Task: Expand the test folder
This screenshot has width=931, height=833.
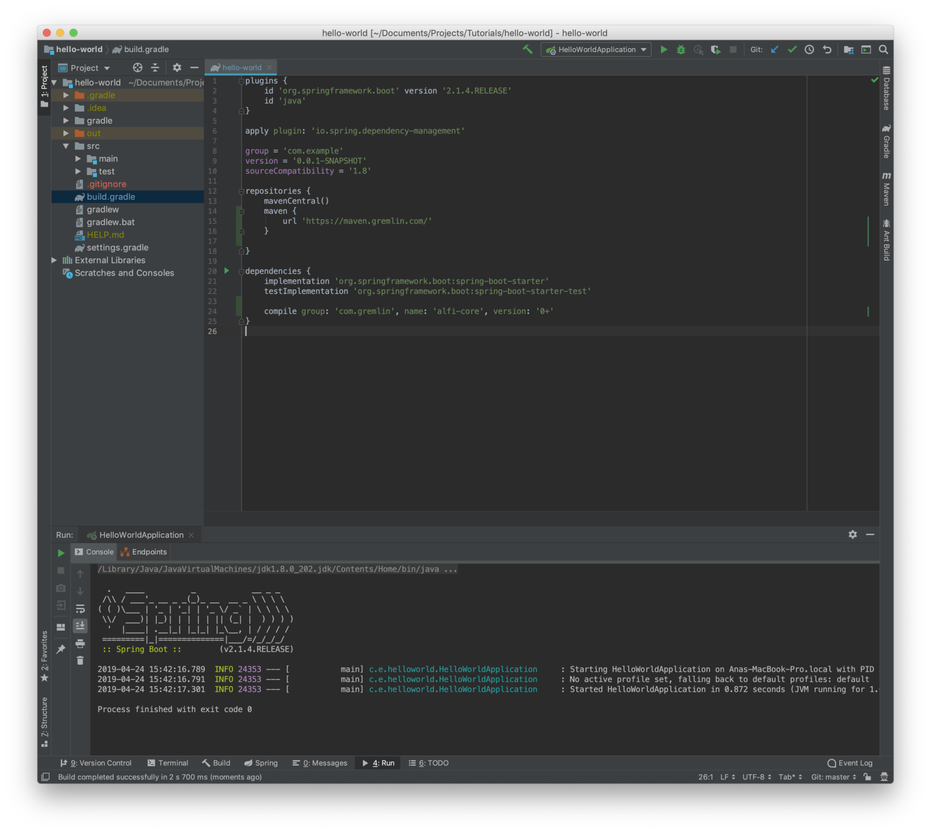Action: (78, 171)
